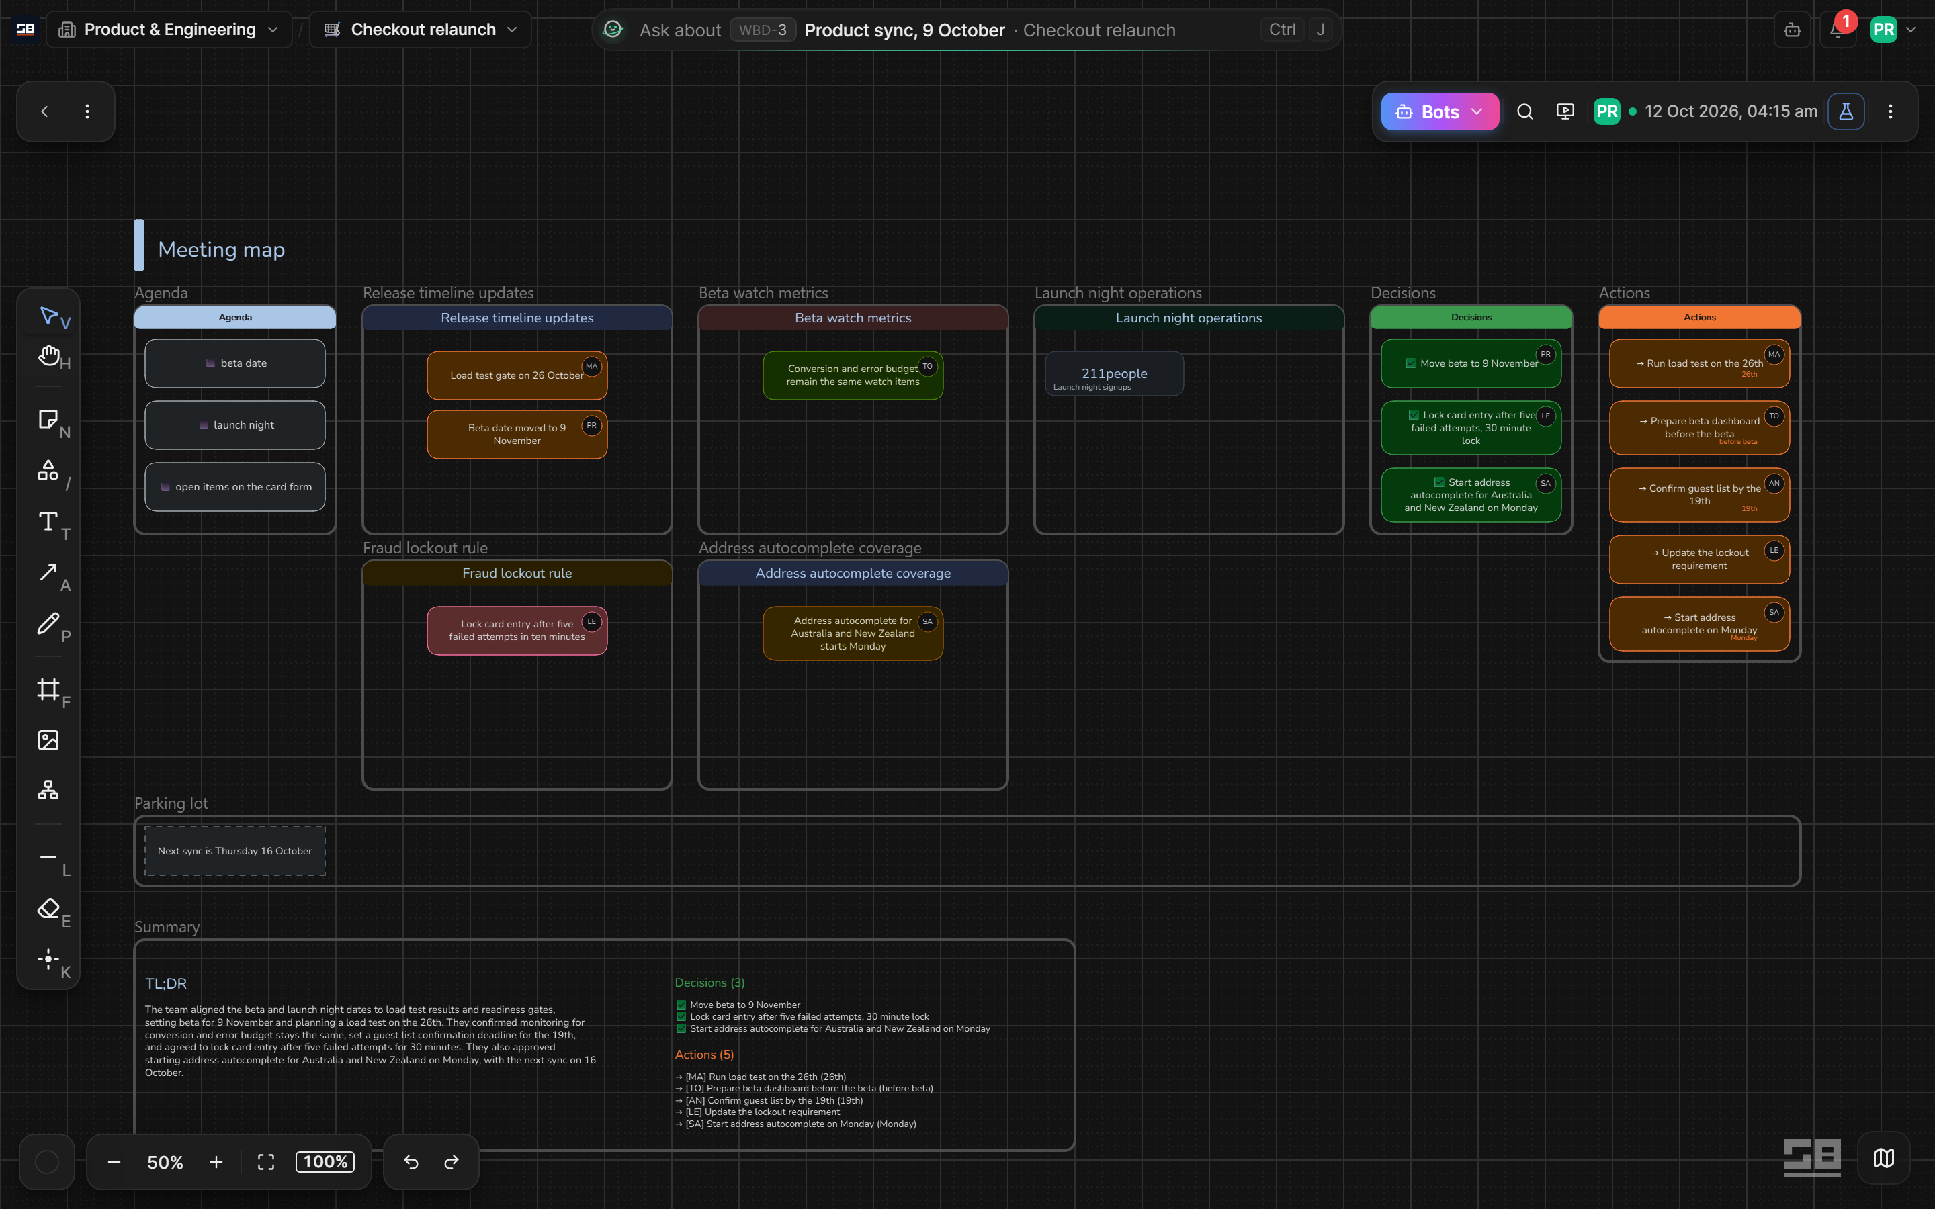Open PR account menu chevron
This screenshot has width=1935, height=1209.
pyautogui.click(x=1911, y=30)
